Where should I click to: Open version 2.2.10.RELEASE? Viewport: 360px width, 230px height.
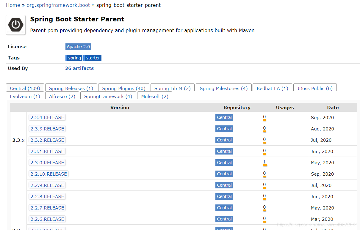click(x=49, y=174)
